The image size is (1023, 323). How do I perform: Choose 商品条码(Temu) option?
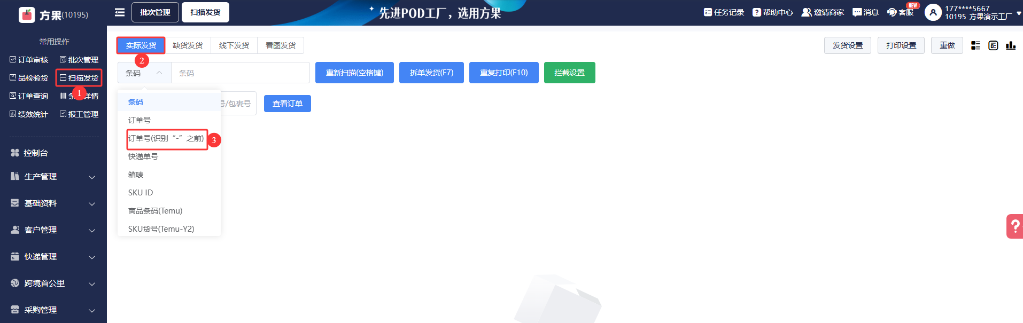[169, 211]
